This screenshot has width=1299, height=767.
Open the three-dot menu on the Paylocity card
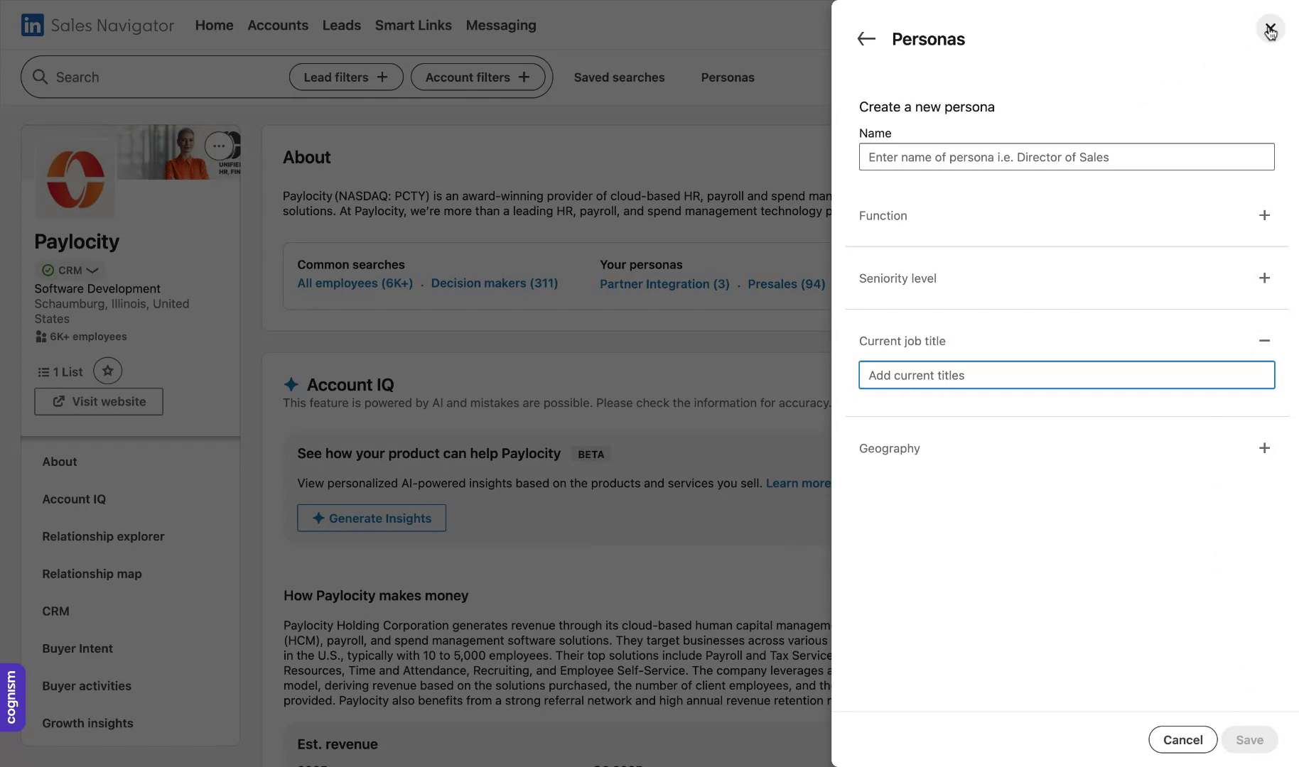tap(219, 146)
